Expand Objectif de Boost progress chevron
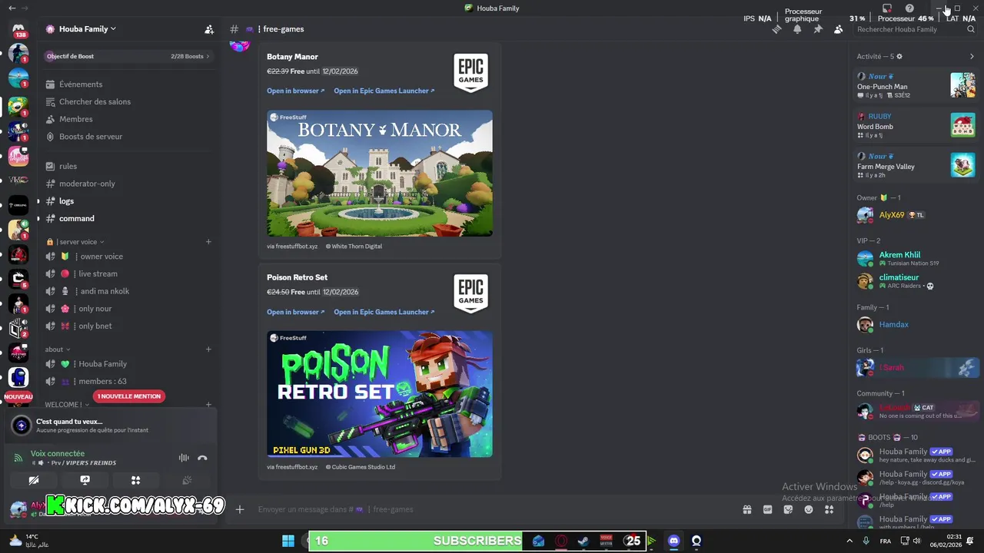 point(208,56)
